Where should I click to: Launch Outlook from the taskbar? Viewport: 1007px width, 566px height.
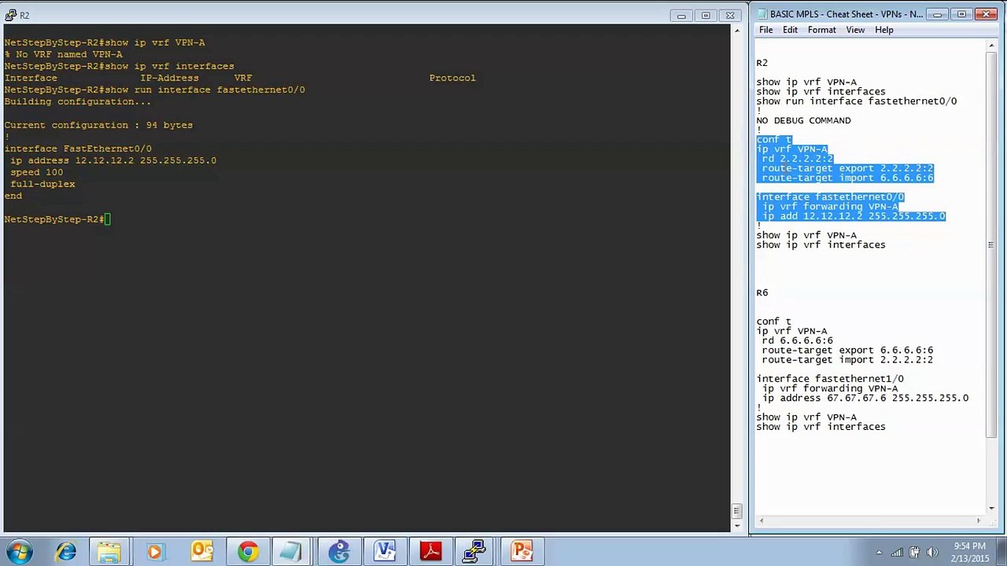pyautogui.click(x=201, y=552)
